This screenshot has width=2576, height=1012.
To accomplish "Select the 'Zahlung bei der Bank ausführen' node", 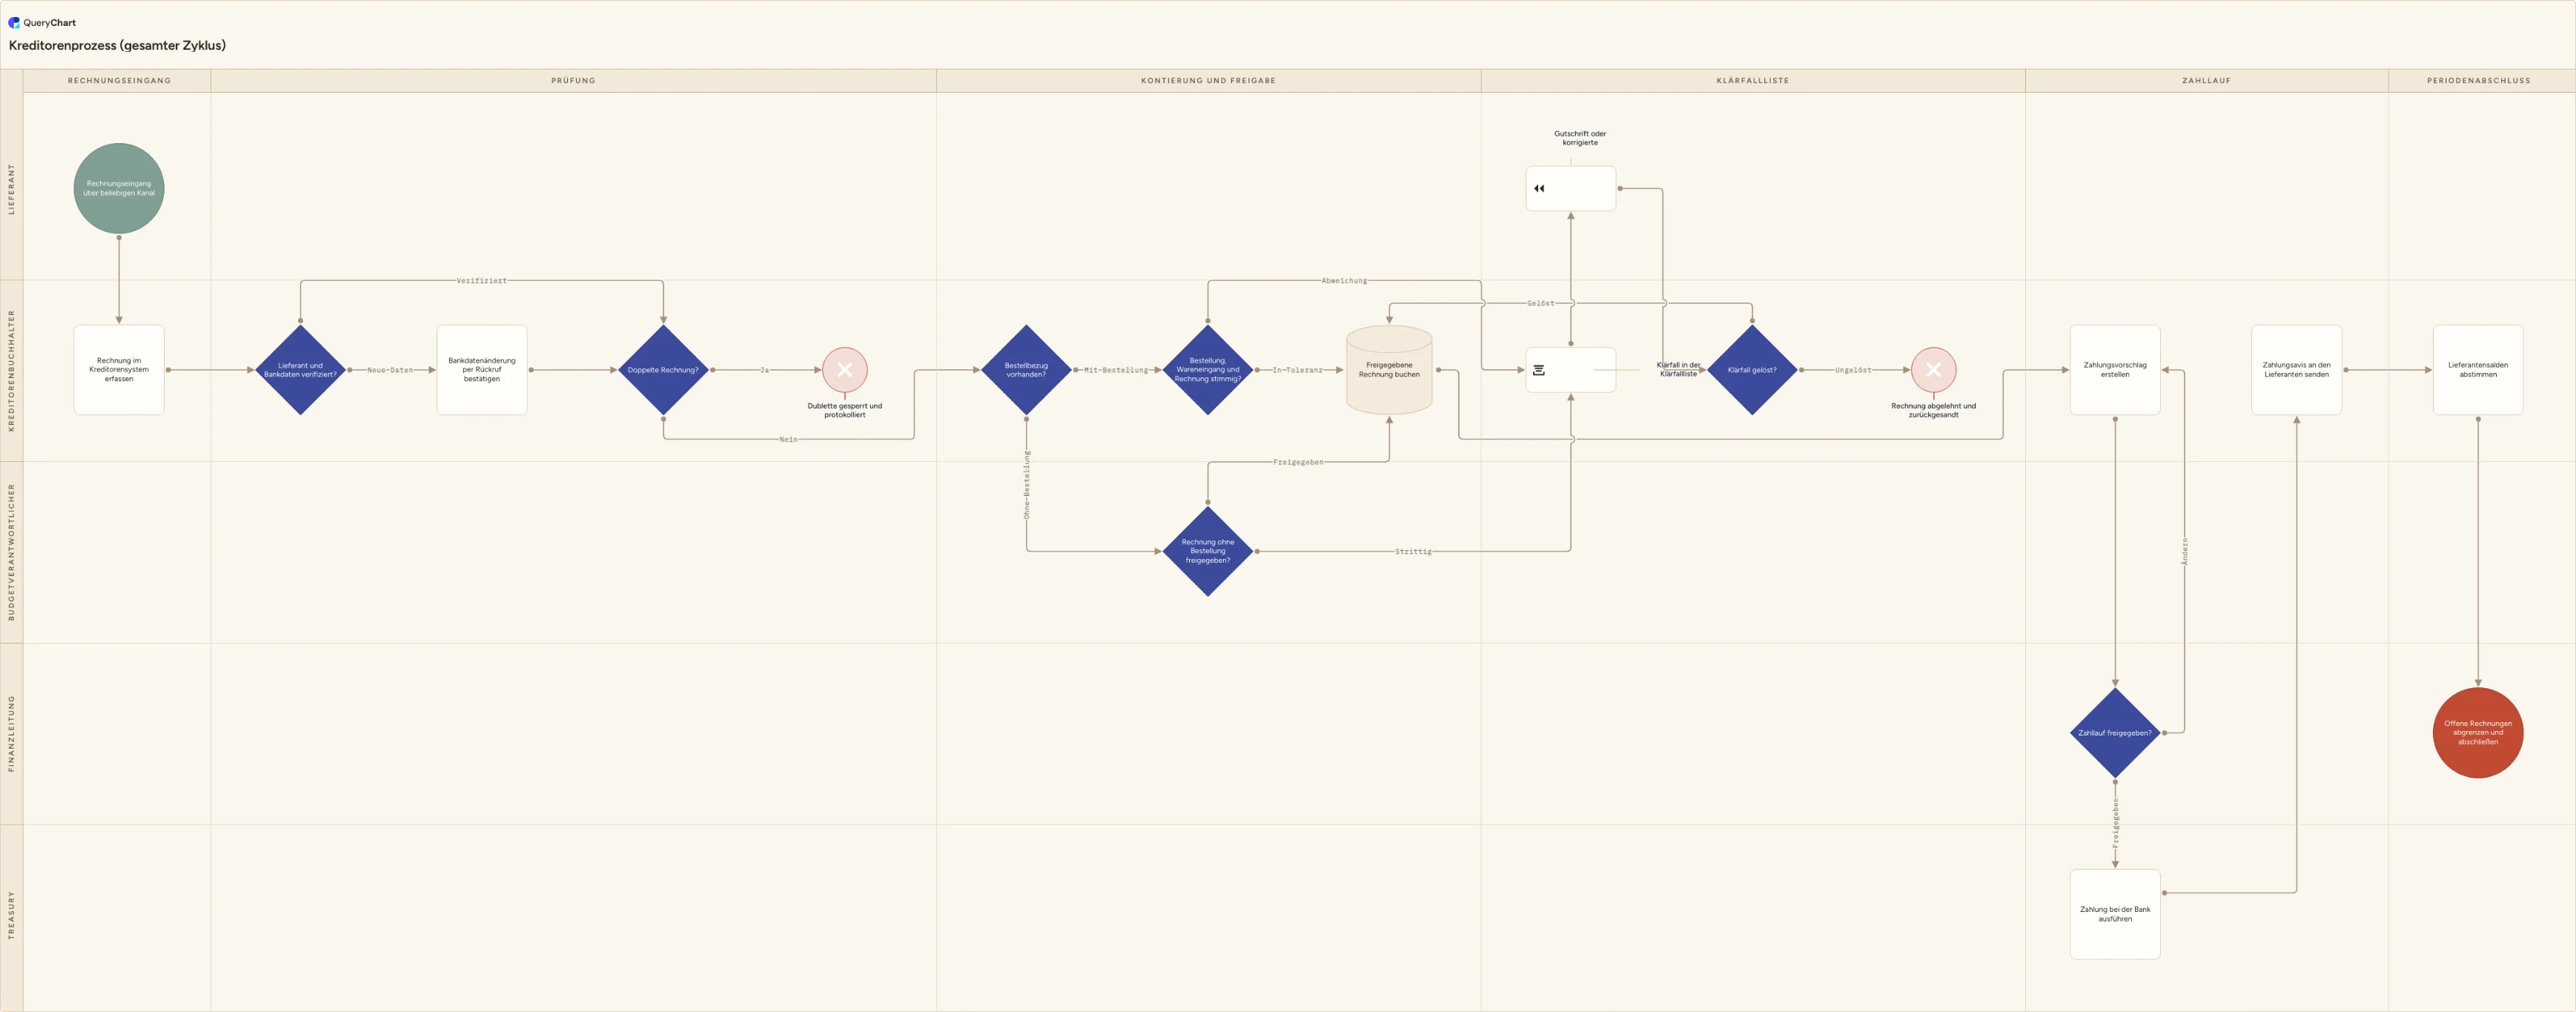I will (2115, 914).
